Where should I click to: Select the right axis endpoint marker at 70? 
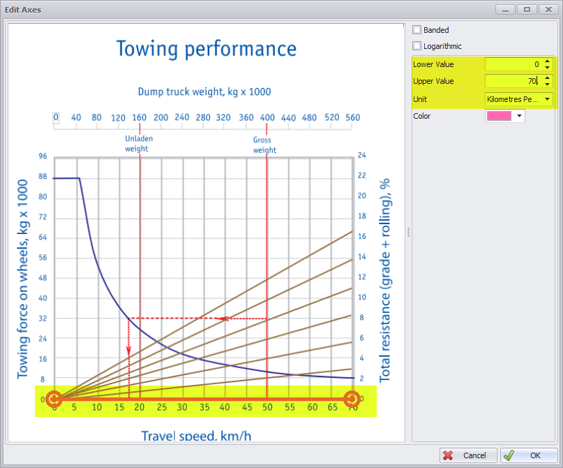[352, 399]
